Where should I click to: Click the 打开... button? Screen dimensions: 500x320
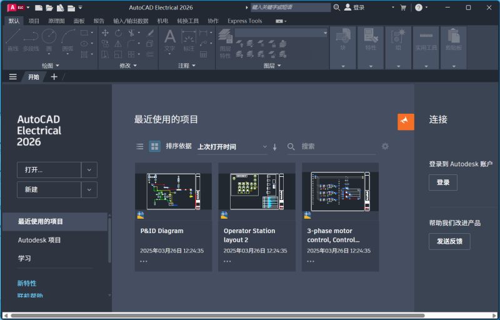coord(49,170)
